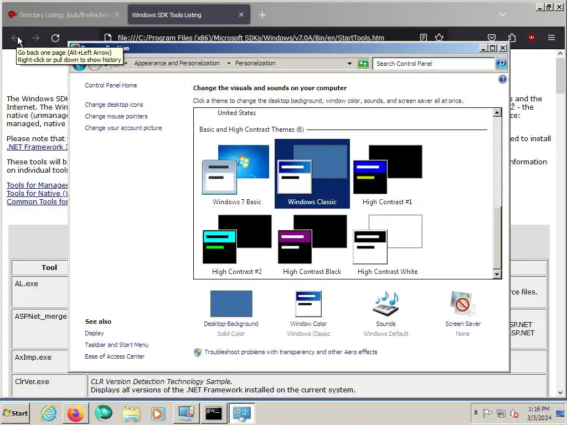Open Firefox extensions puzzle icon
Viewport: 567px width, 425px height.
click(512, 38)
